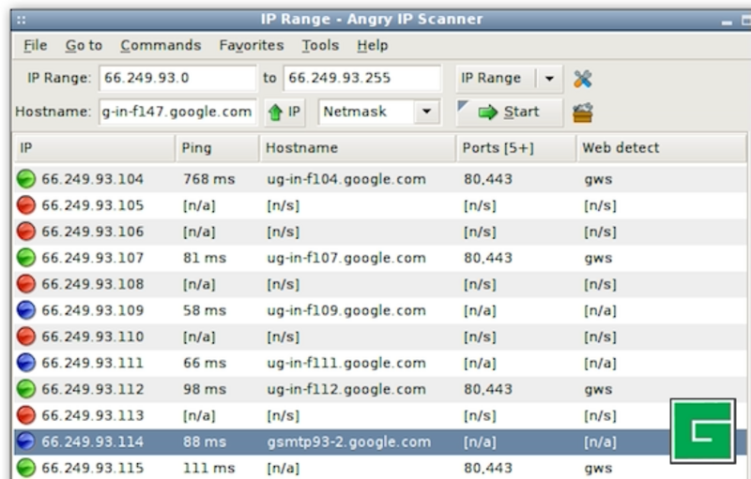Expand the IP Range feeder dropdown

pos(548,79)
